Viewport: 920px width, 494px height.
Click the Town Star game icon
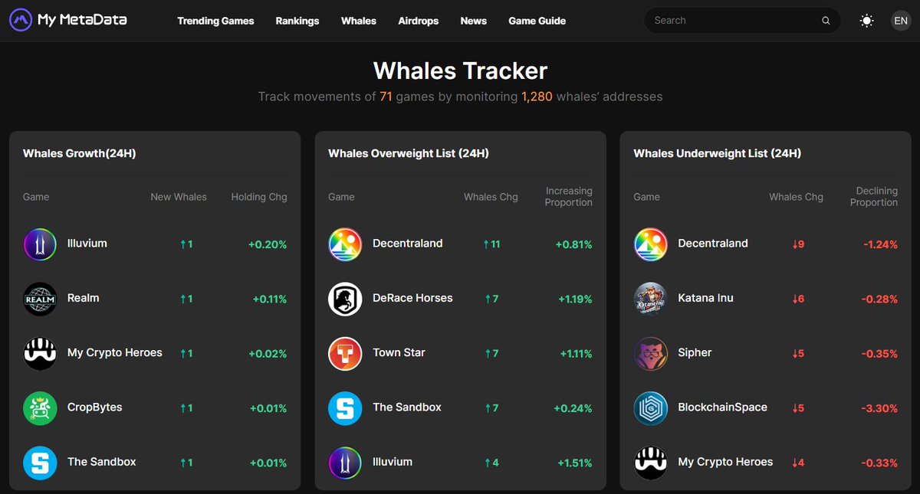tap(345, 353)
